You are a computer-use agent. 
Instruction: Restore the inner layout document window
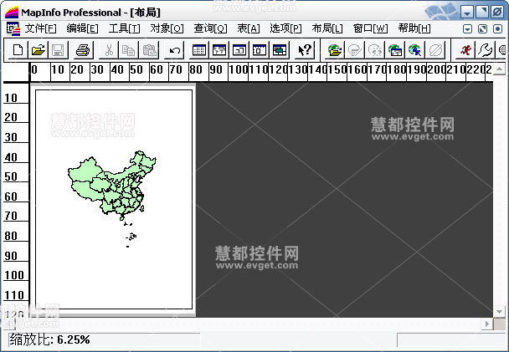tap(483, 29)
